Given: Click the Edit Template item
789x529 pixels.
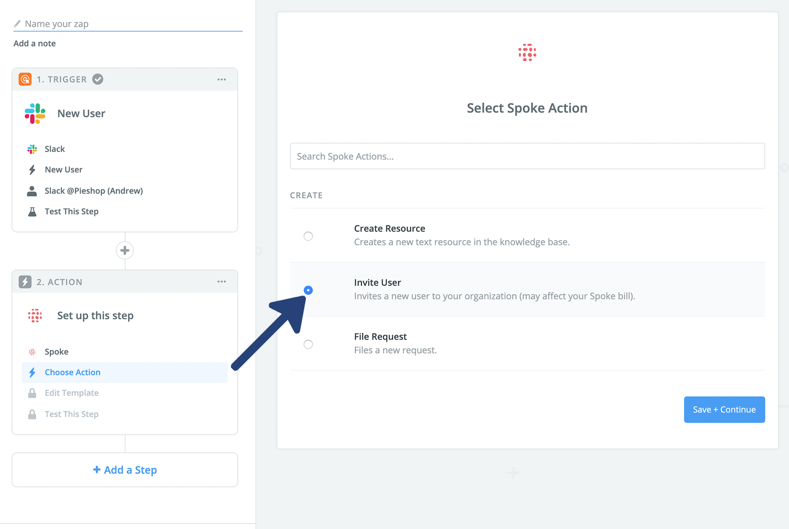Looking at the screenshot, I should coord(71,393).
